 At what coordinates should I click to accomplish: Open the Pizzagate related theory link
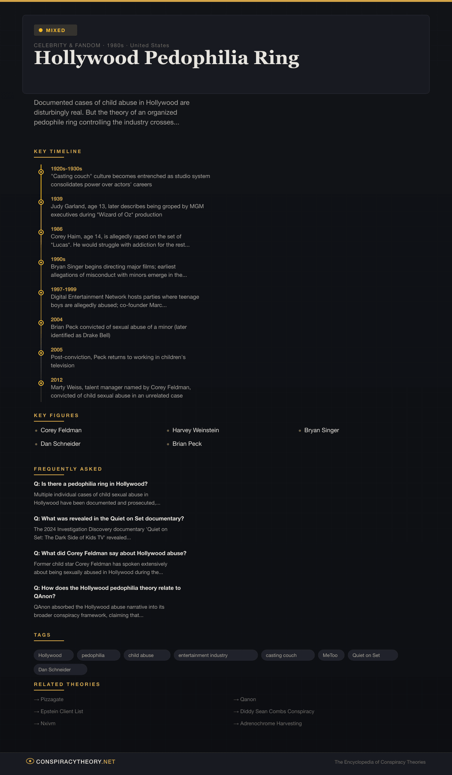(52, 699)
